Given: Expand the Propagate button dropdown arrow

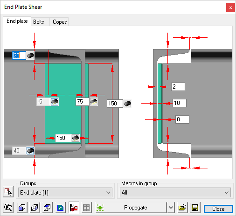Looking at the screenshot, I should 171,208.
